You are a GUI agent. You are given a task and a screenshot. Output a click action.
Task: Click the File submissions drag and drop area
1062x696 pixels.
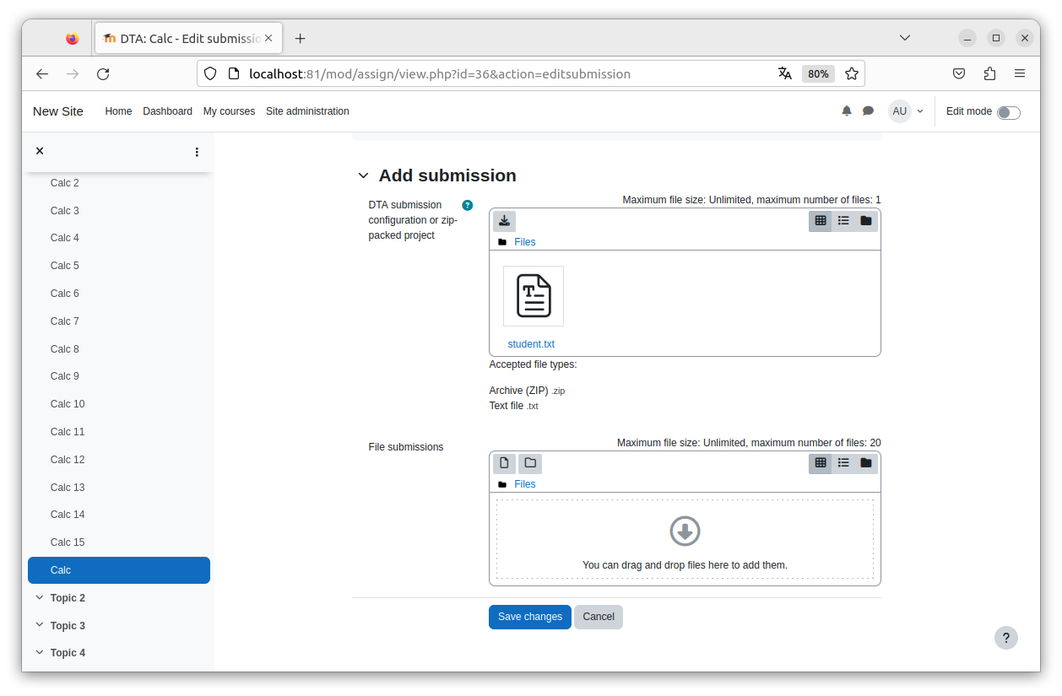(685, 539)
